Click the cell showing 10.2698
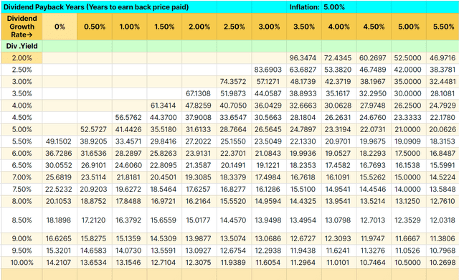The width and height of the screenshot is (459, 280). (x=443, y=263)
